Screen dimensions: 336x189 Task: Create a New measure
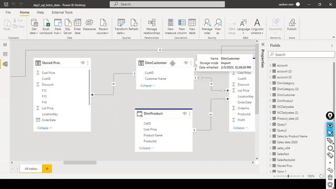point(171,27)
